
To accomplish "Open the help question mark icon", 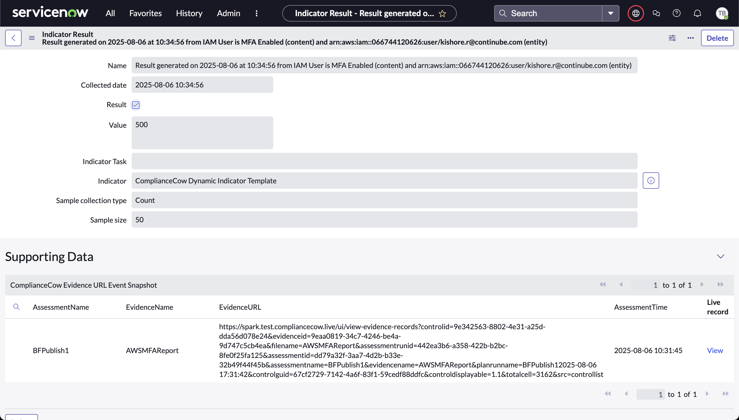I will tap(677, 13).
